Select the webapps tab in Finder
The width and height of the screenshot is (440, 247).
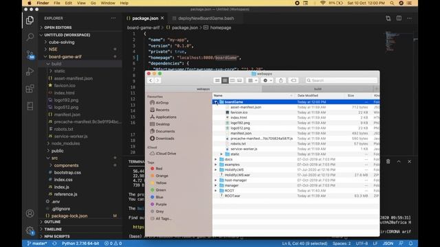point(203,89)
